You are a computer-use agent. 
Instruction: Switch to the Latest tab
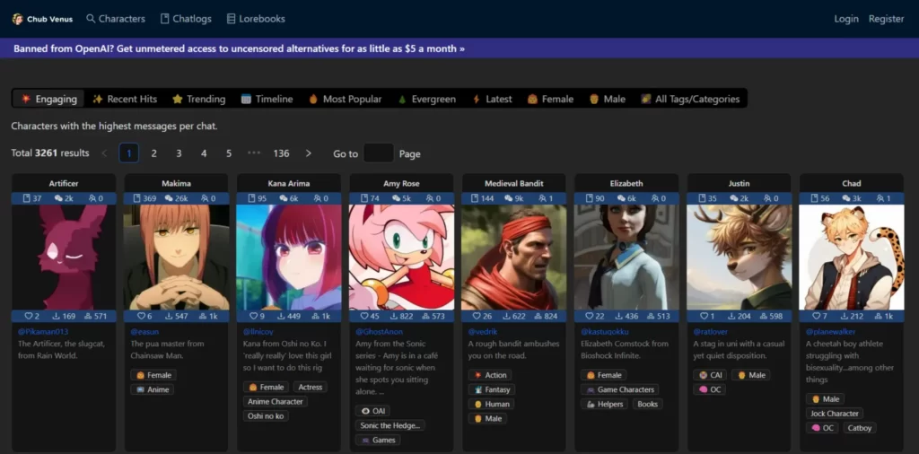click(493, 99)
